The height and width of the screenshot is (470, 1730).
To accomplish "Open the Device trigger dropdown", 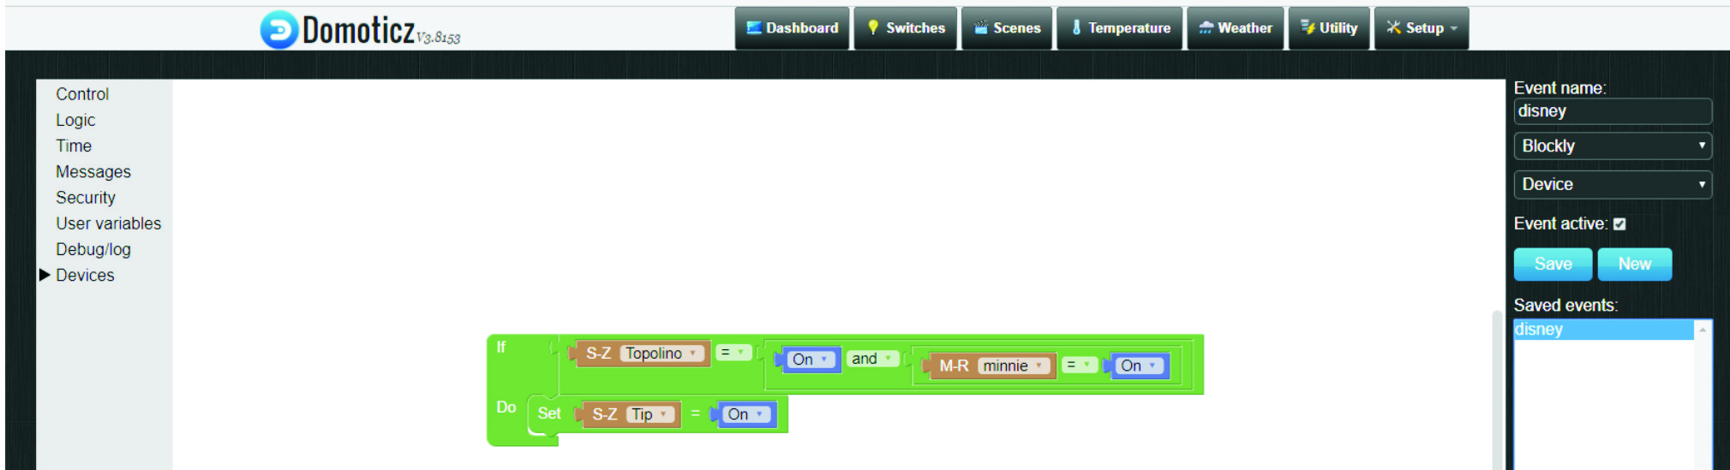I will [x=1613, y=184].
